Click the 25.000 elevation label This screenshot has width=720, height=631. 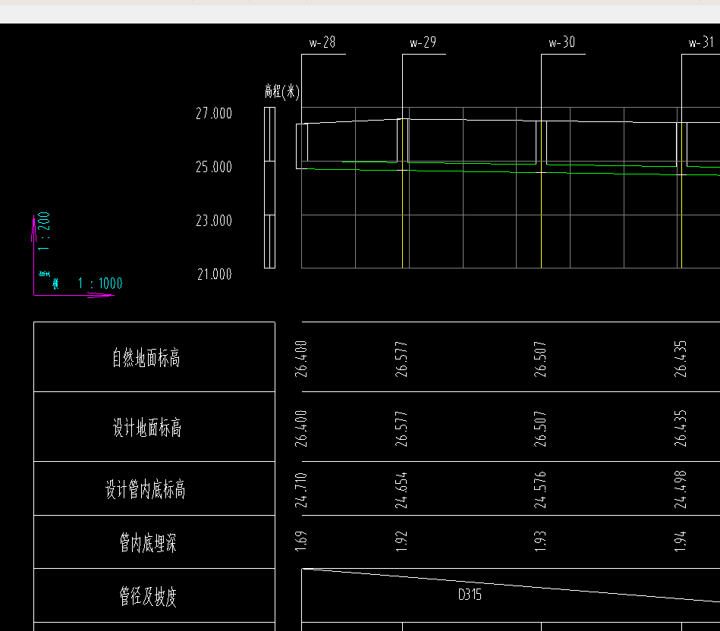(214, 167)
